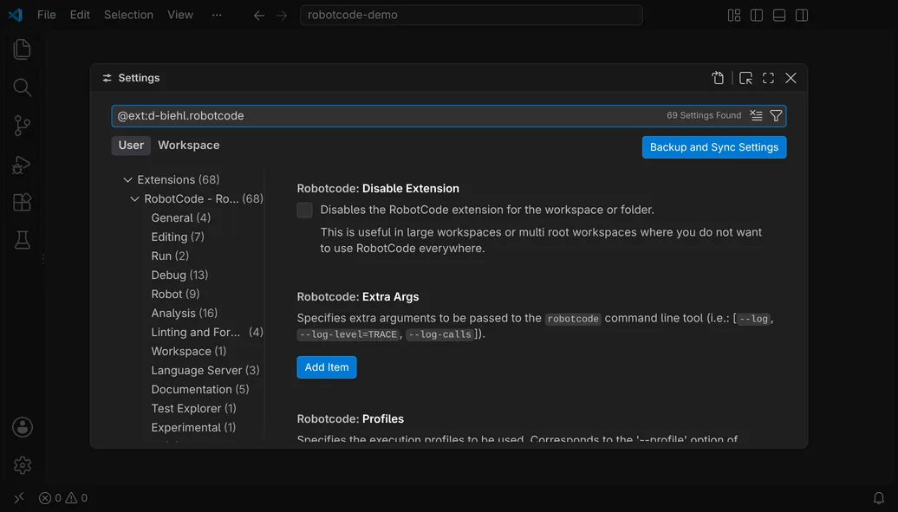Collapse the RobotCode (68) tree group
This screenshot has height=512, width=898.
point(134,198)
